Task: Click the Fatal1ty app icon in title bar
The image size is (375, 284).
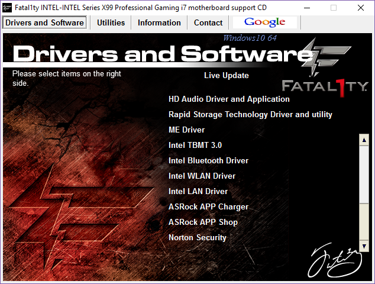Action: coord(7,8)
